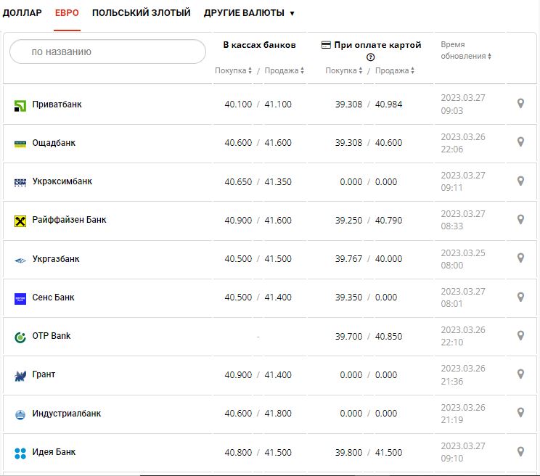Viewport: 540px width, 476px height.
Task: Sort by bank cash Продажа rate
Action: pos(284,71)
